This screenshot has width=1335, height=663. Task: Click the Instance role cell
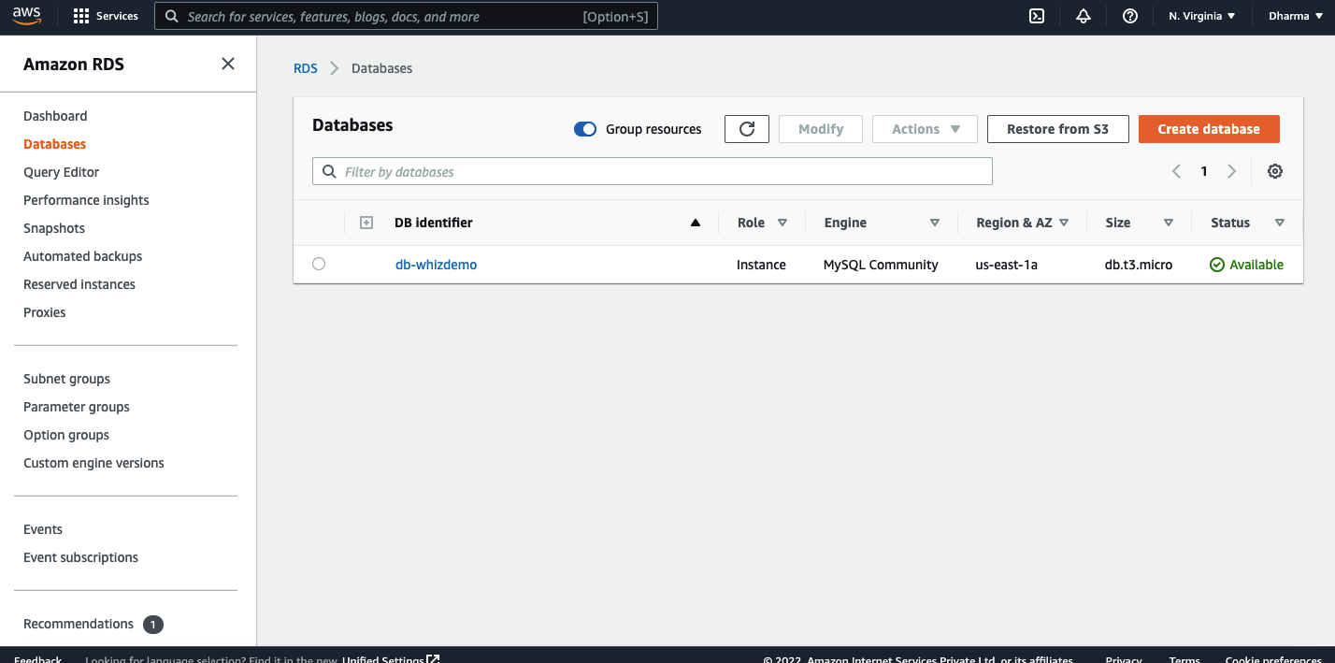[x=761, y=265]
